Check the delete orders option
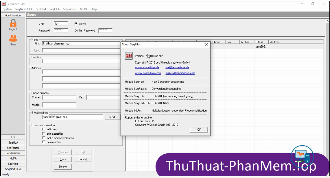The width and height of the screenshot is (330, 178). point(44,142)
